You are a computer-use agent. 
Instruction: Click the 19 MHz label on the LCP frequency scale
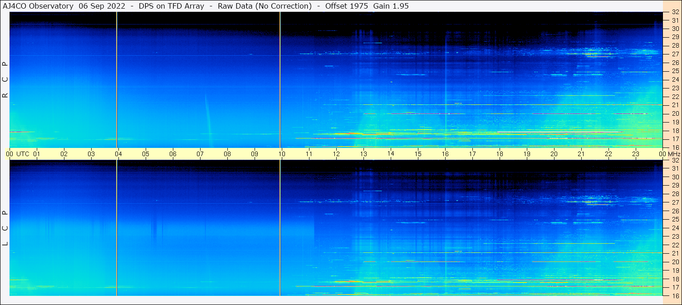675,271
